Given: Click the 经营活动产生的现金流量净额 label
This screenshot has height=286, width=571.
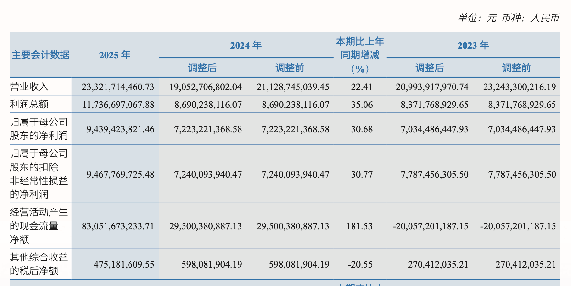Looking at the screenshot, I should tap(39, 226).
